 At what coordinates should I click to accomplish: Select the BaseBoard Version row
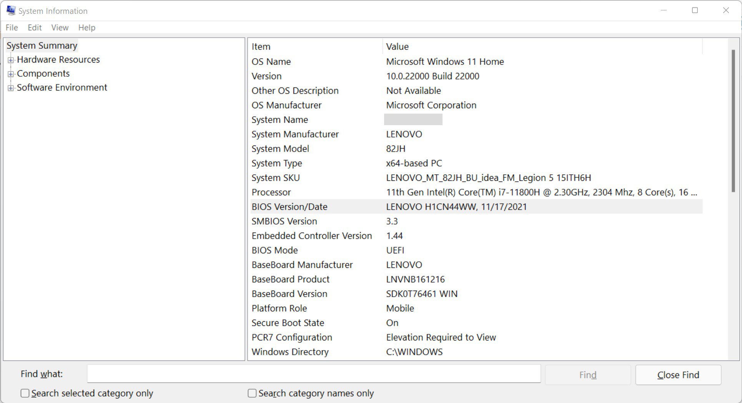[x=476, y=294]
